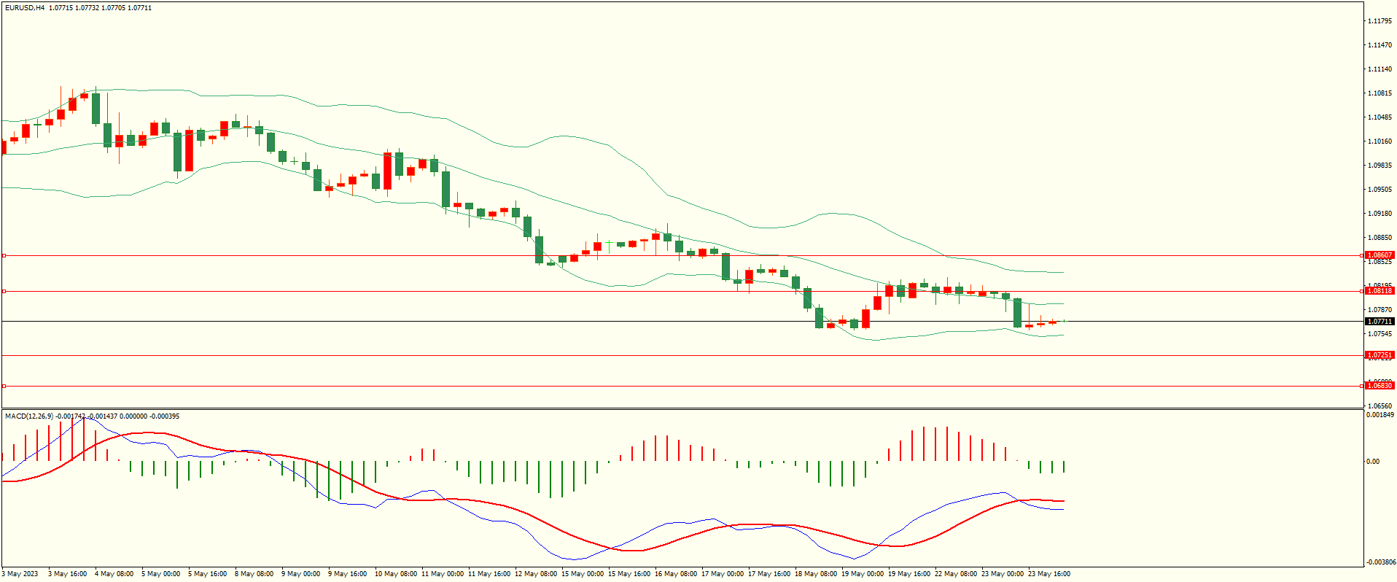Image resolution: width=1397 pixels, height=582 pixels.
Task: Click the 1.06560 price scale value
Action: 1380,406
